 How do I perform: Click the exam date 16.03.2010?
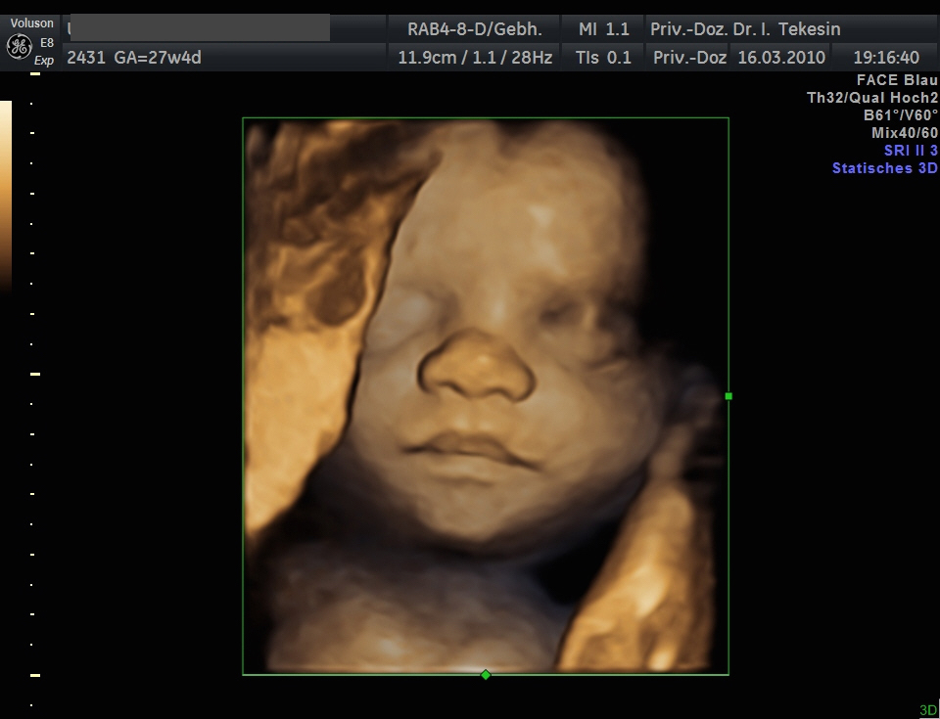(x=781, y=58)
